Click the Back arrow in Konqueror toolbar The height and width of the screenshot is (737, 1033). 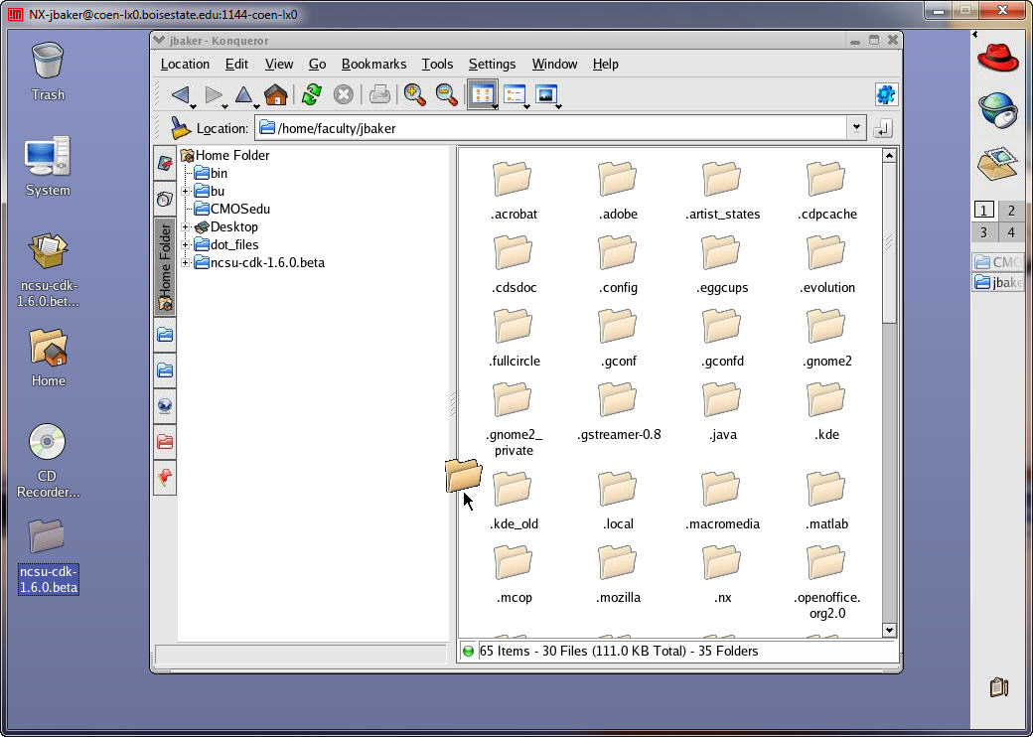point(180,95)
